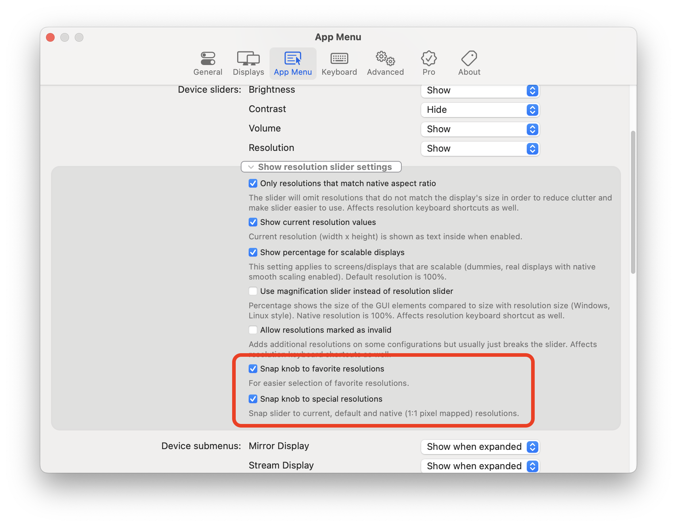677x526 pixels.
Task: Open the Brightness slider visibility dropdown
Action: pos(480,91)
